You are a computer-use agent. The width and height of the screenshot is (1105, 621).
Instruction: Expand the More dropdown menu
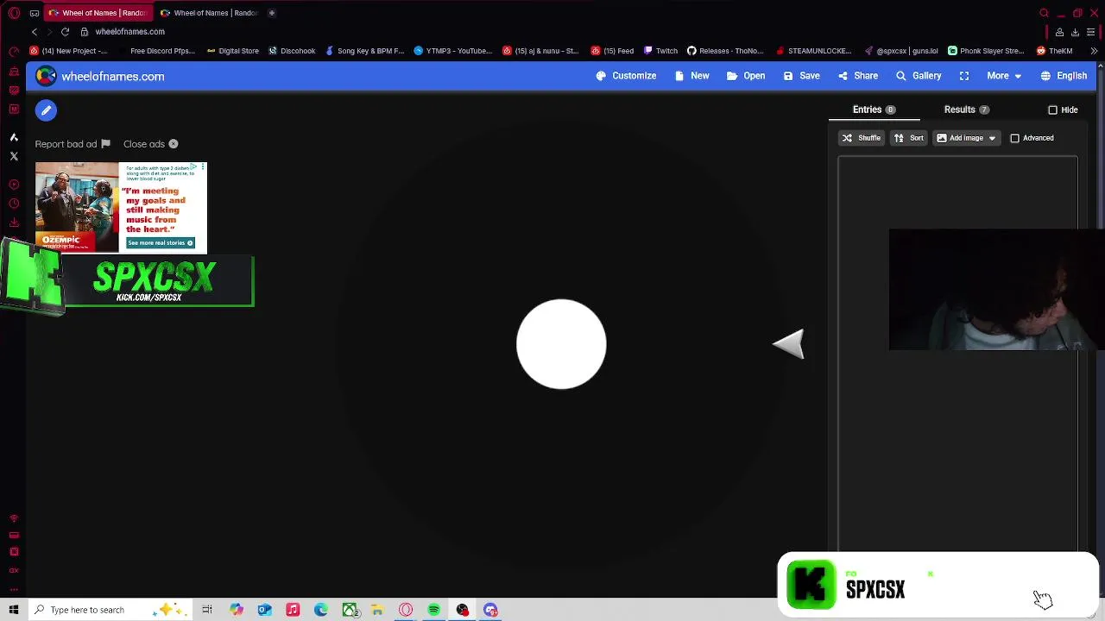[x=1004, y=76]
